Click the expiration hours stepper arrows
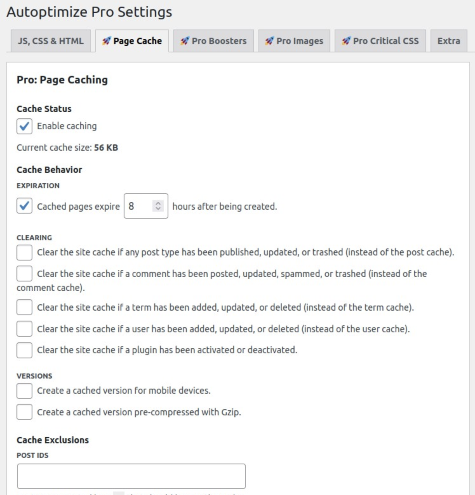475x495 pixels. [158, 206]
